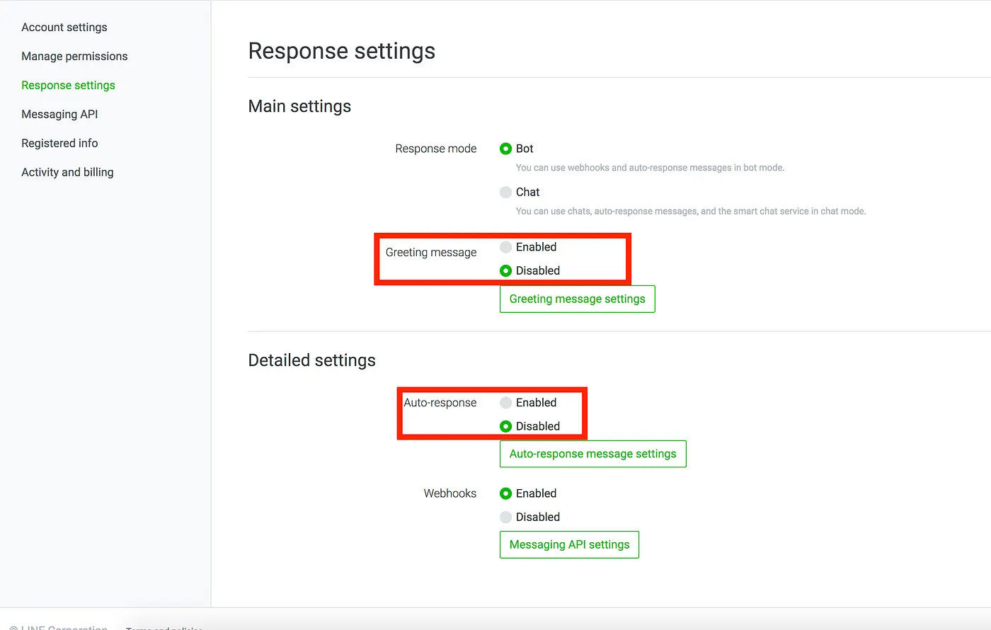Open Account settings in the sidebar

click(64, 27)
